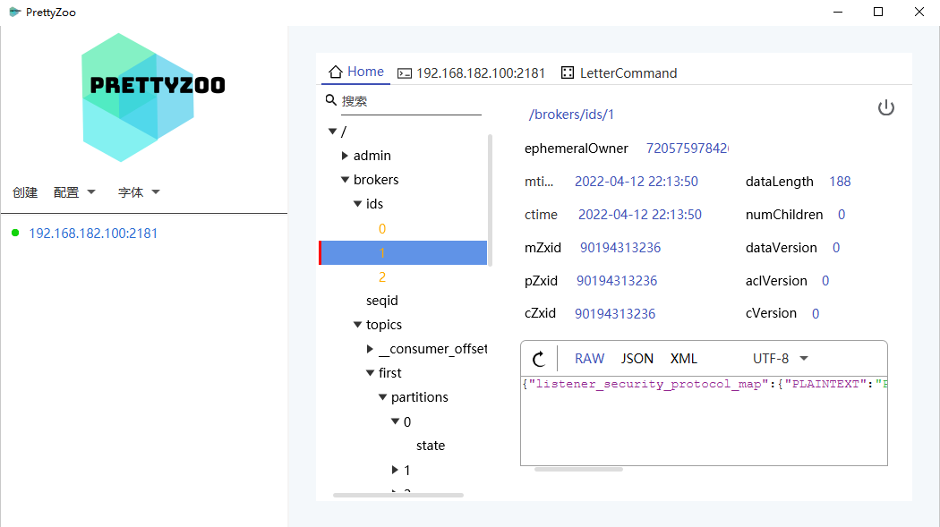The width and height of the screenshot is (940, 527).
Task: Click the pZxid value 90194313236
Action: [616, 281]
